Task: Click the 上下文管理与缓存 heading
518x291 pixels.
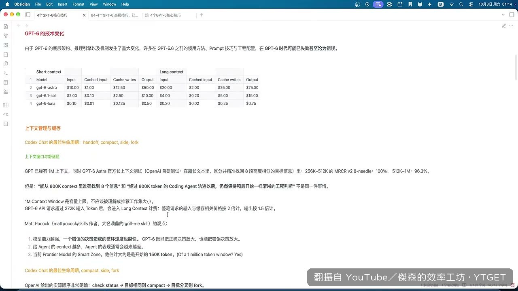Action: [x=43, y=128]
